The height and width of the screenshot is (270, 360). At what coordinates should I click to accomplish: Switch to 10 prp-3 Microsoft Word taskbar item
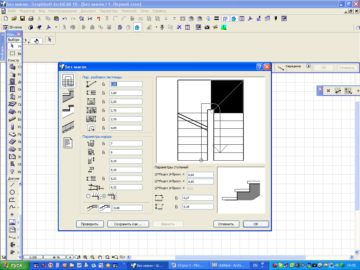[189, 265]
